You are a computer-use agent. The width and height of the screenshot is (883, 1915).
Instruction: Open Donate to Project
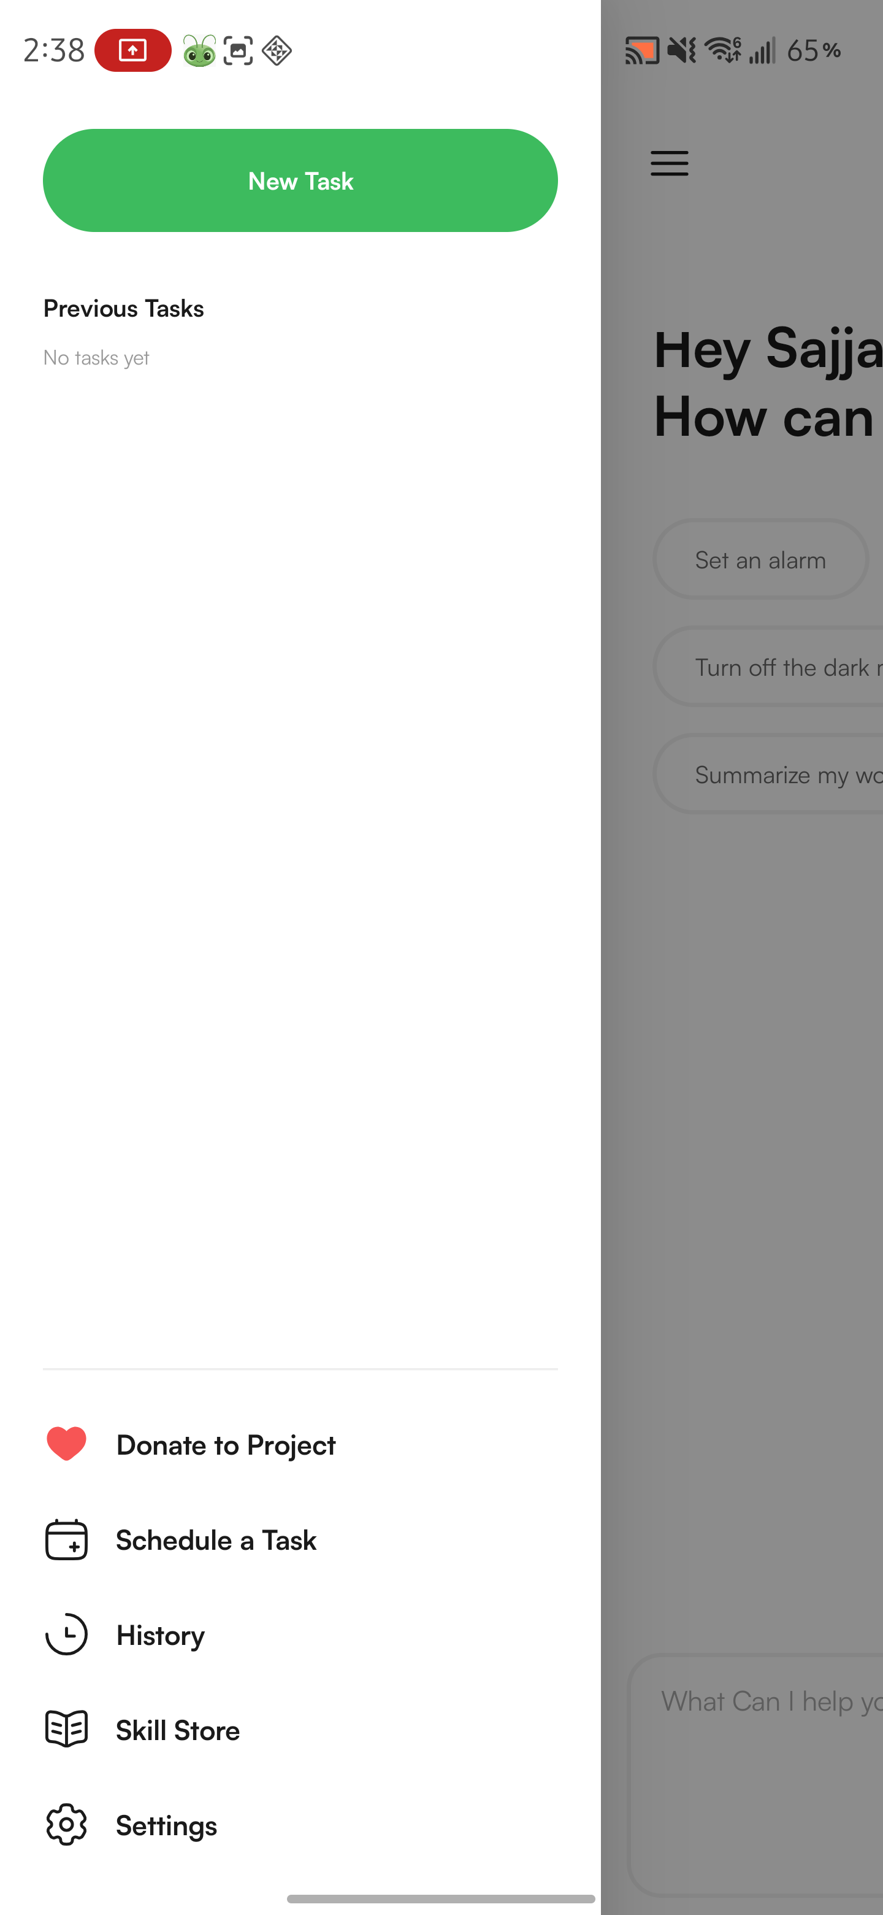point(226,1445)
